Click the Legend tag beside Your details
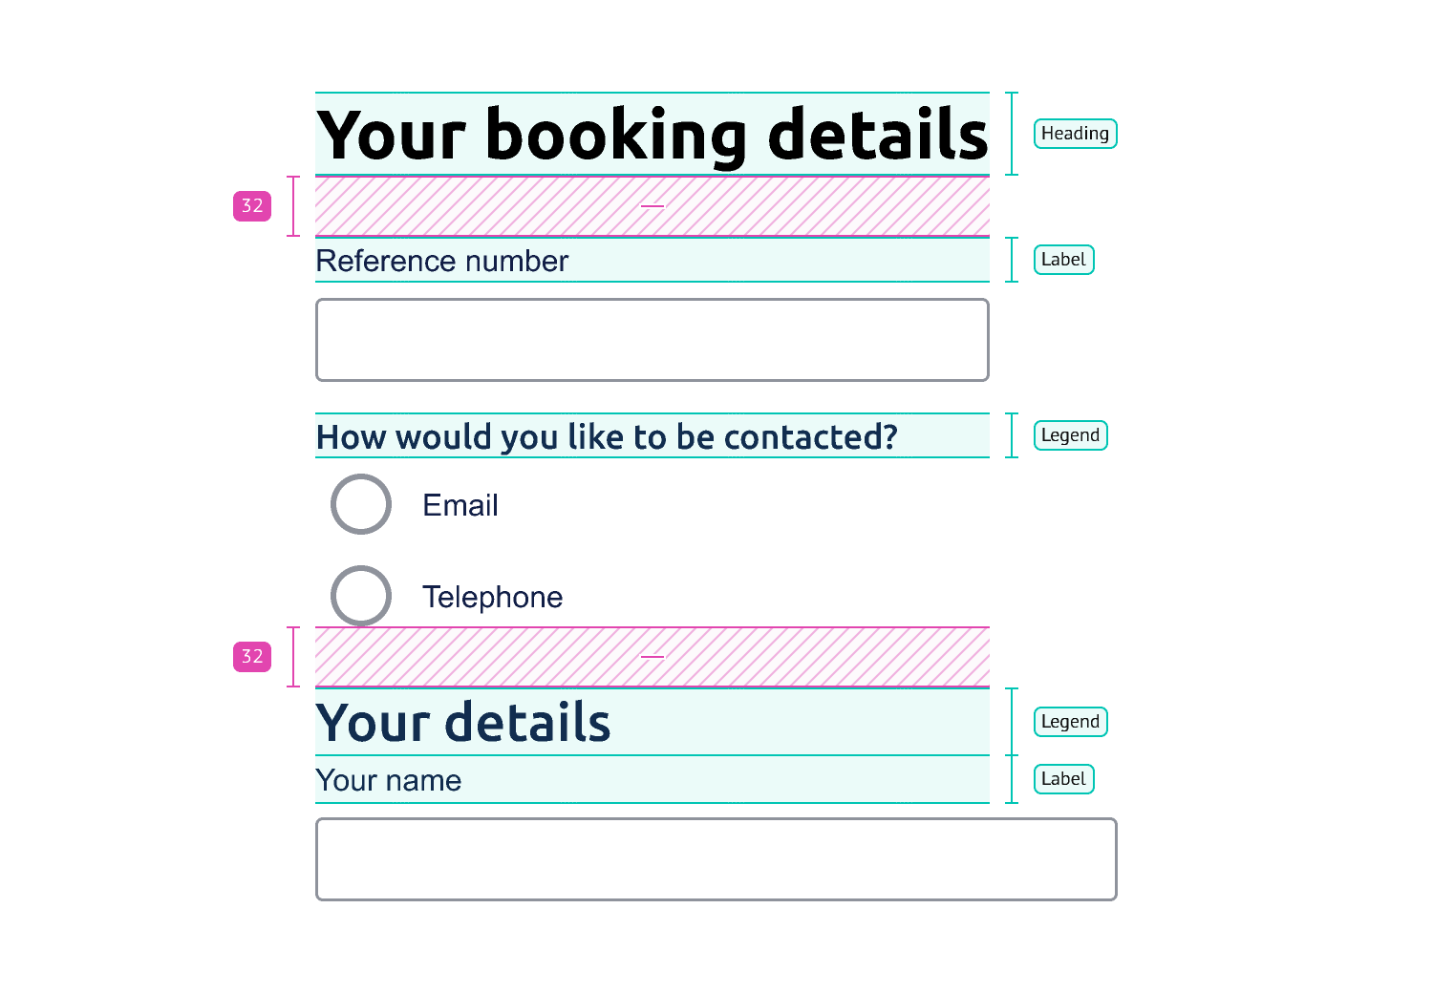1433x993 pixels. pyautogui.click(x=1070, y=722)
